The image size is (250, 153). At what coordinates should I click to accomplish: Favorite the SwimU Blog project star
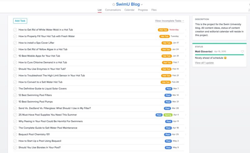[x=113, y=4]
